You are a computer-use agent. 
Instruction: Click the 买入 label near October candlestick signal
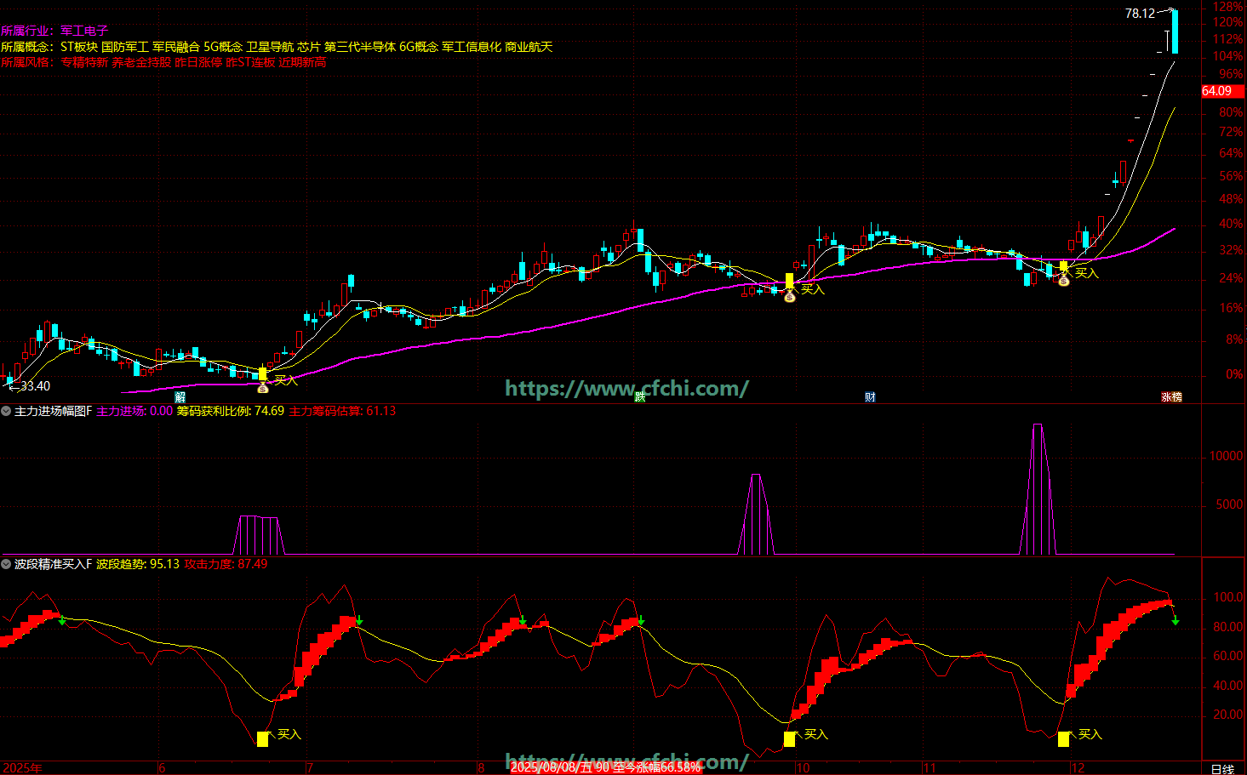point(813,289)
